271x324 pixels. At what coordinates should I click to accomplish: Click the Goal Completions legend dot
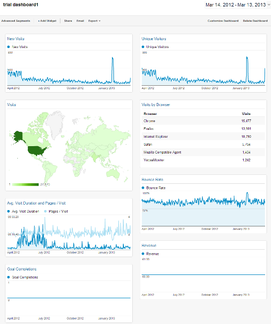pos(8,277)
